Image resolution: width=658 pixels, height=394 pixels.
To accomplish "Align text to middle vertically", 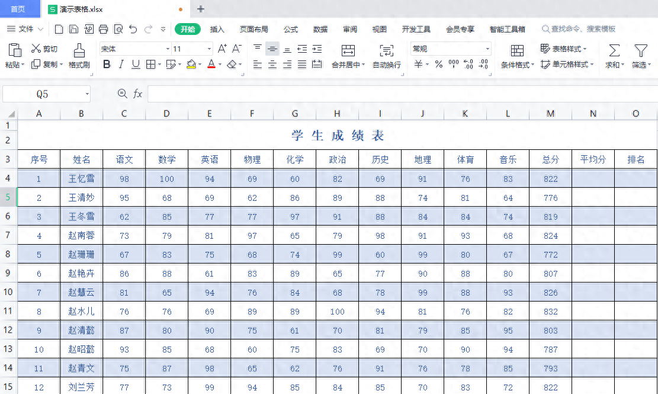I will point(272,49).
